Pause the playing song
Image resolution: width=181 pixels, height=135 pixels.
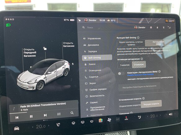point(31,117)
